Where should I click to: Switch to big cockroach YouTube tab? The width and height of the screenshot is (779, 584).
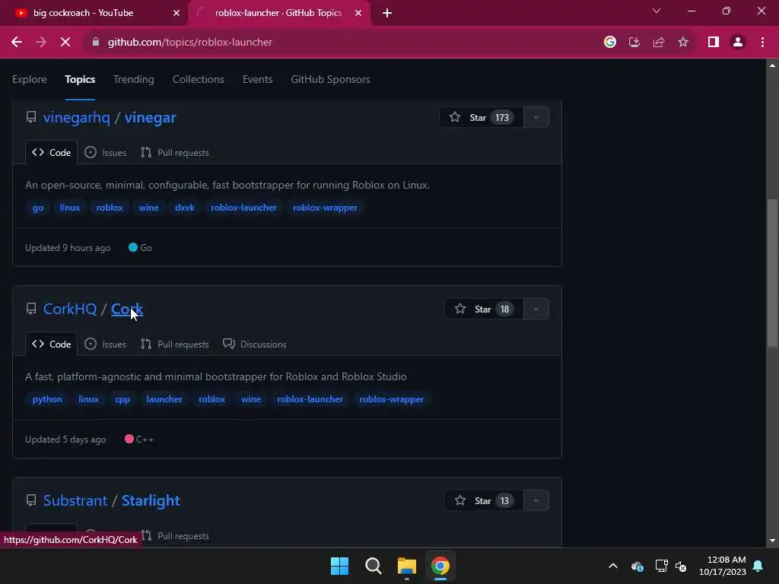[94, 13]
